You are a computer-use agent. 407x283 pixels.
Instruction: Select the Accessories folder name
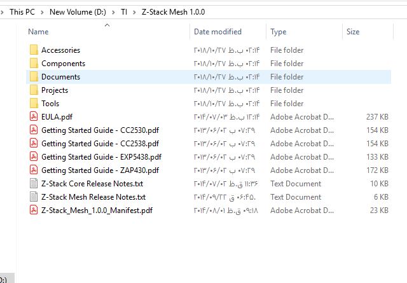point(61,50)
